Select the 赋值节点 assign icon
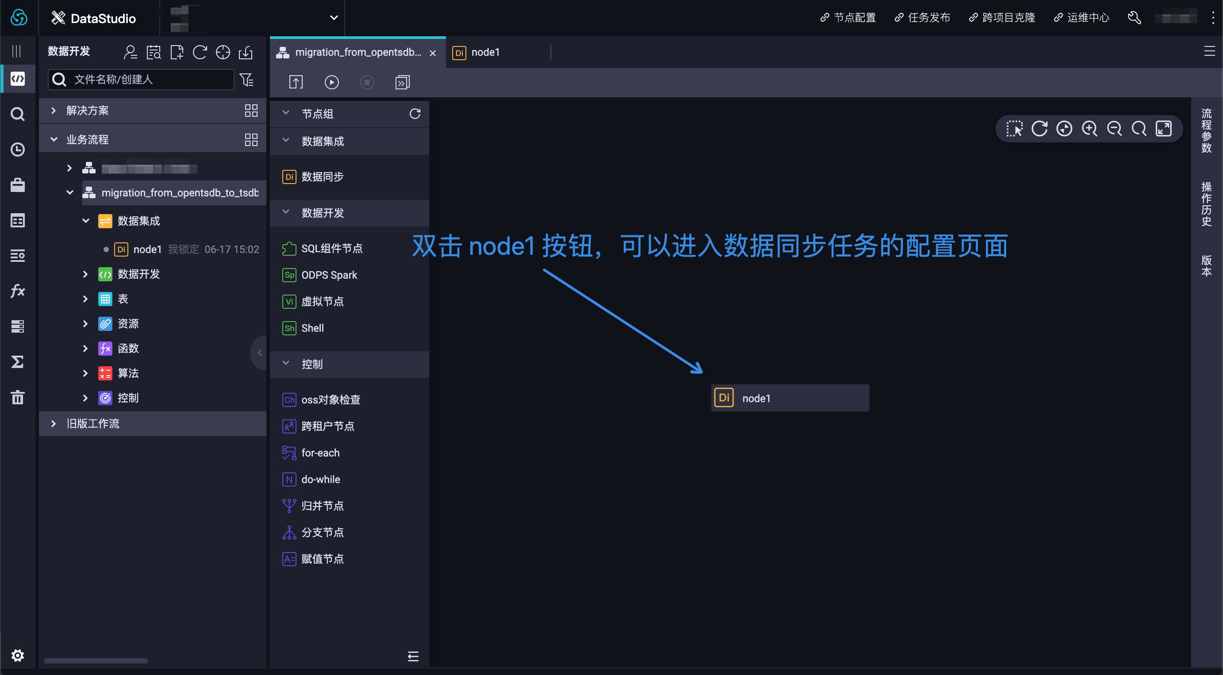The width and height of the screenshot is (1223, 675). 288,559
